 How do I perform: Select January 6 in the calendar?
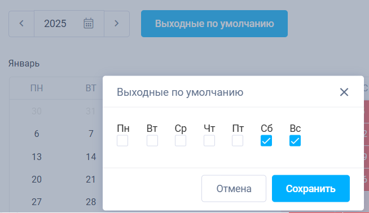[x=37, y=134]
